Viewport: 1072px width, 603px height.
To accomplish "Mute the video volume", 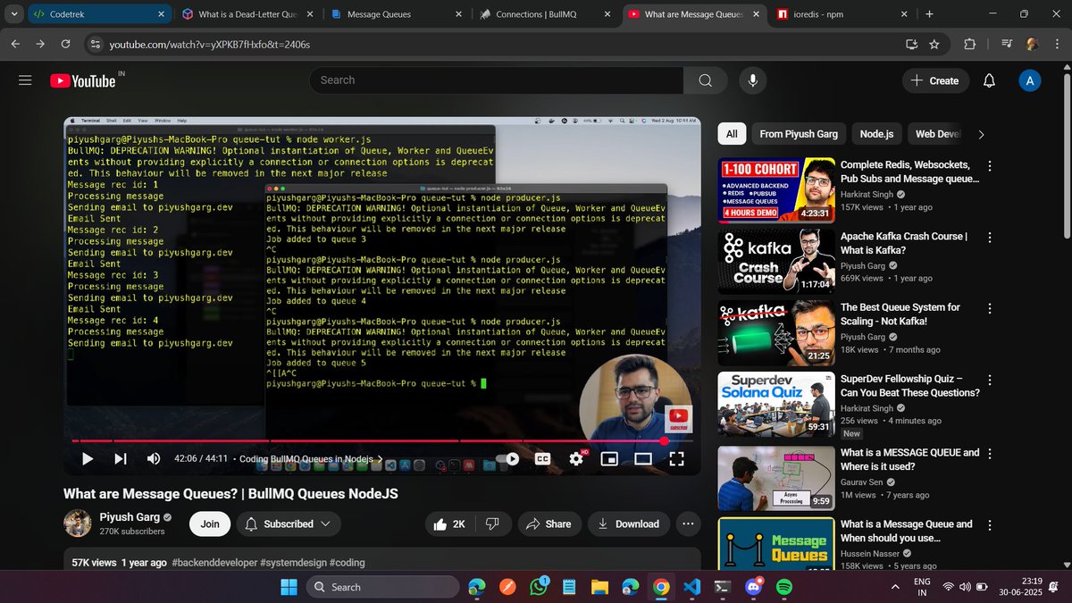I will (154, 458).
